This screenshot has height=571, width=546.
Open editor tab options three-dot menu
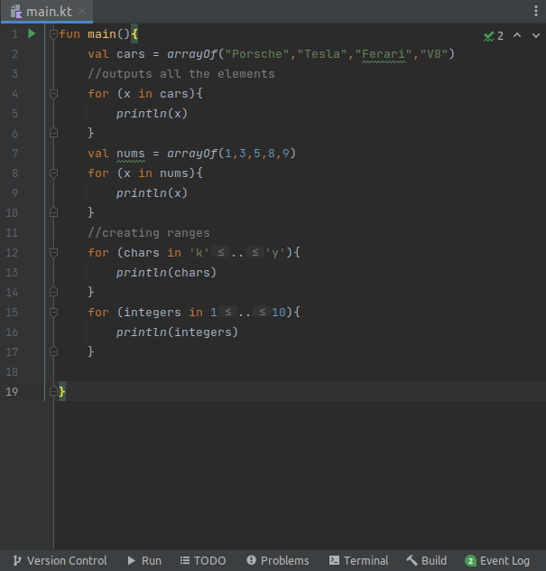536,11
